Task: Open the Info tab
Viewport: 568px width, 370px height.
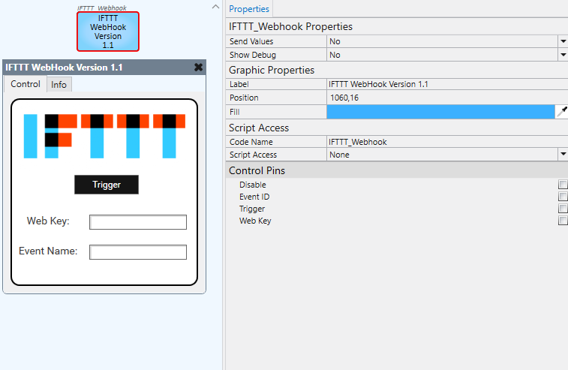Action: 59,85
